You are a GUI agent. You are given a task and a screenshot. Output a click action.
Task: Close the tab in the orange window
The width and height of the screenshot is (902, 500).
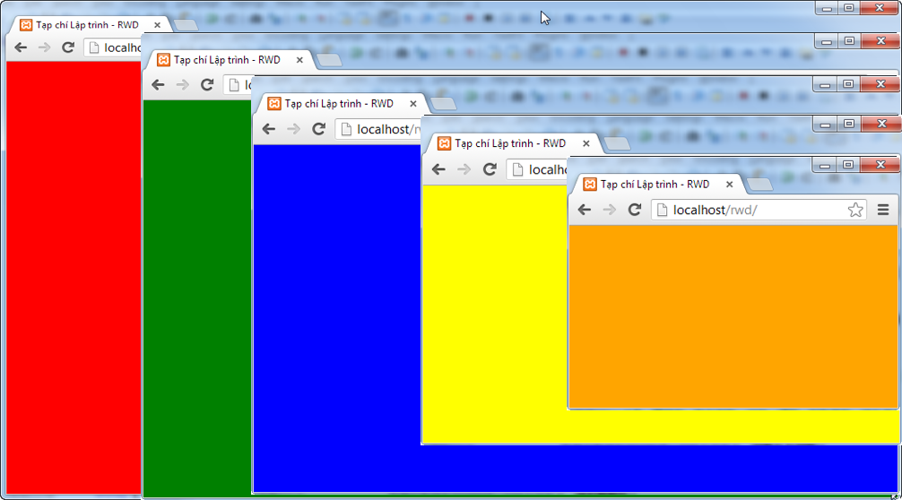click(730, 185)
